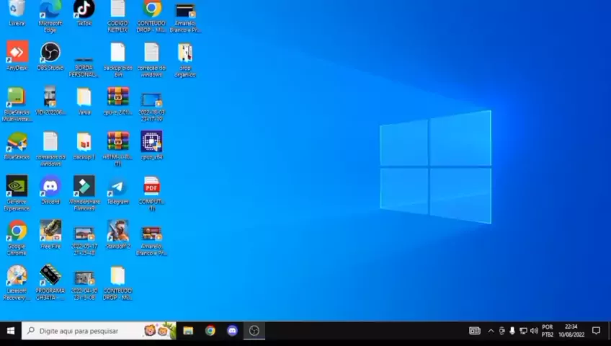The image size is (611, 346).
Task: Open the OBS Studio desktop shortcut
Action: [x=50, y=56]
